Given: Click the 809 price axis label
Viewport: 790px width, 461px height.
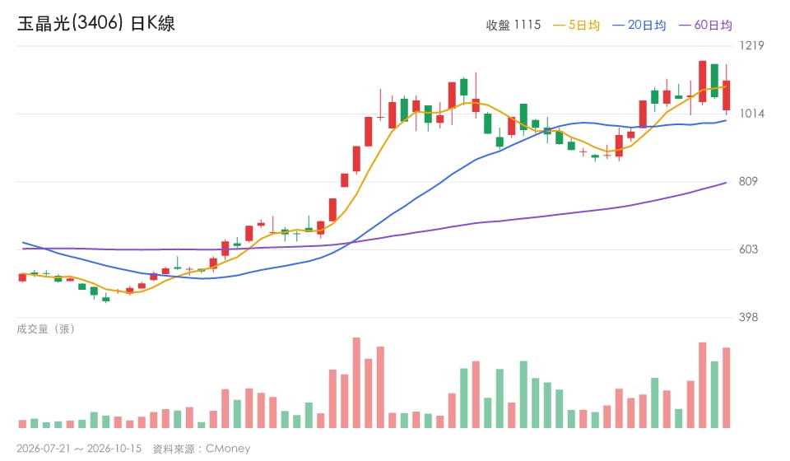Looking at the screenshot, I should [748, 181].
